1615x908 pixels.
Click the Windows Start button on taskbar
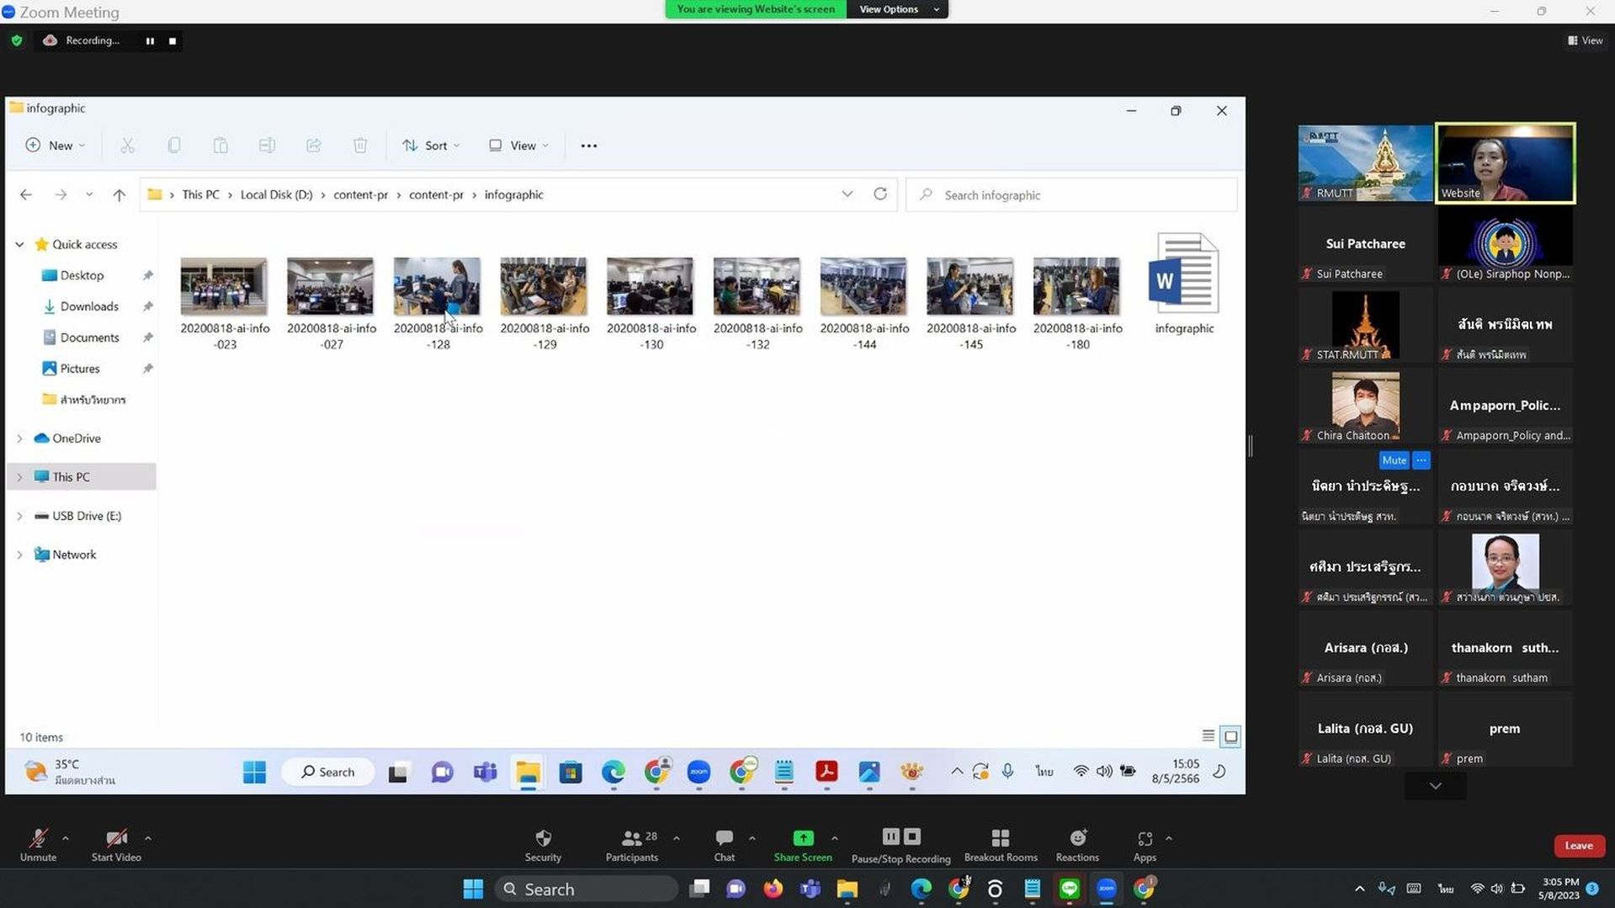point(473,889)
